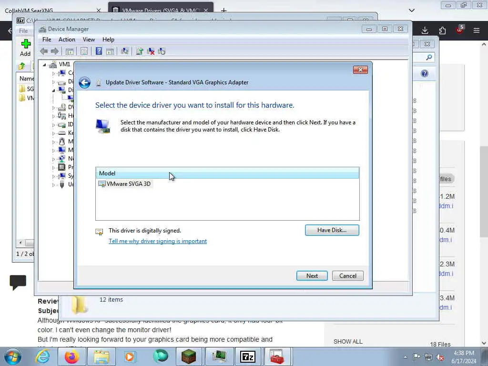The width and height of the screenshot is (488, 366).
Task: Expand the USB controllers node arrow
Action: pos(53,185)
